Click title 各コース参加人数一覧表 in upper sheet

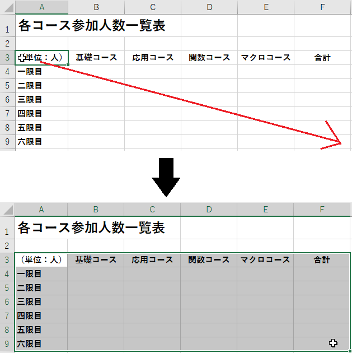[x=92, y=25]
